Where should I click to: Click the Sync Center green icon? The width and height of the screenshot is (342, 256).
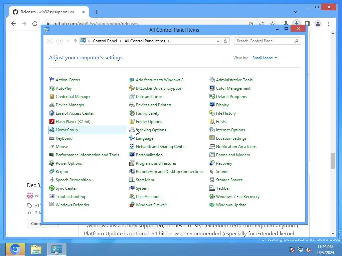pos(52,188)
